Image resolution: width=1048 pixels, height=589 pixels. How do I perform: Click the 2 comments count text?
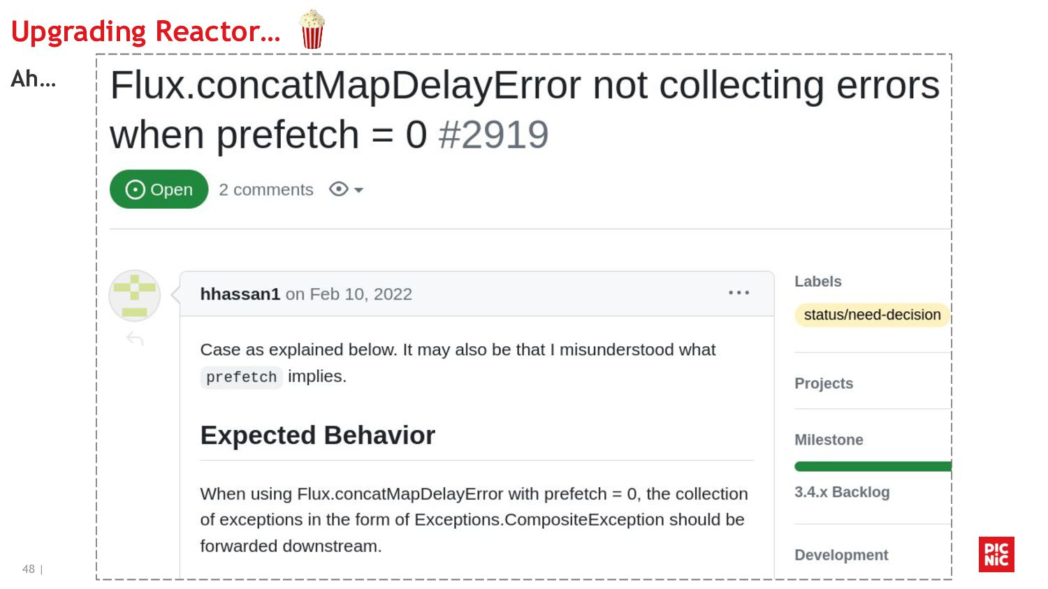coord(266,190)
